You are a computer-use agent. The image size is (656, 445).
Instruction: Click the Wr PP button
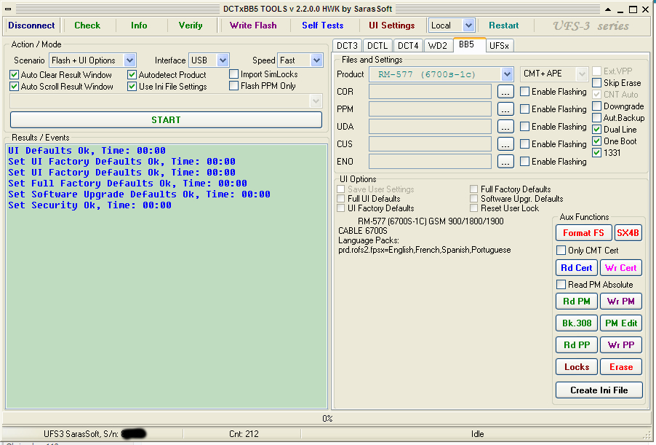pyautogui.click(x=621, y=344)
